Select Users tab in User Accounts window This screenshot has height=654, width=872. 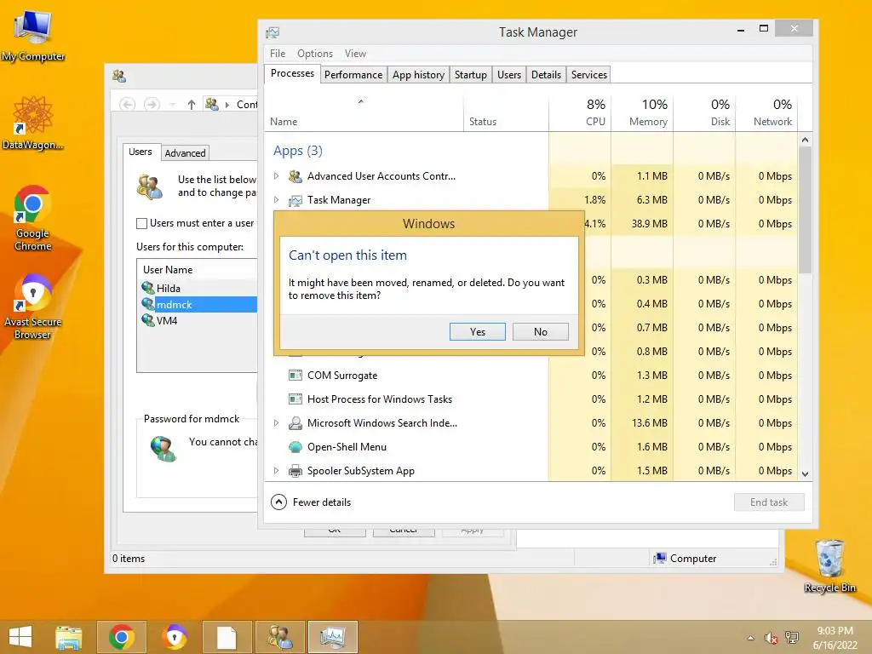[141, 152]
